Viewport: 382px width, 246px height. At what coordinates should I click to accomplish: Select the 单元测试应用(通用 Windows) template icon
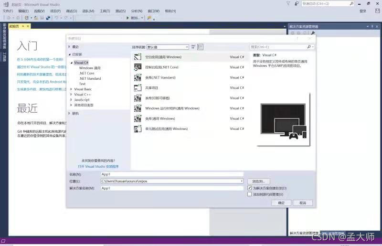tap(138, 128)
